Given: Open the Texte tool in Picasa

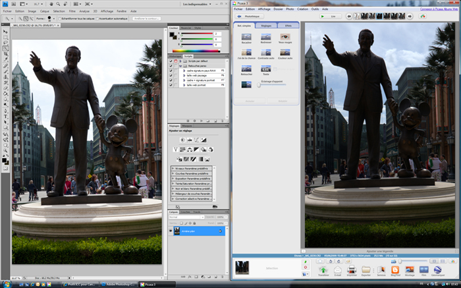Looking at the screenshot, I should click(x=266, y=69).
